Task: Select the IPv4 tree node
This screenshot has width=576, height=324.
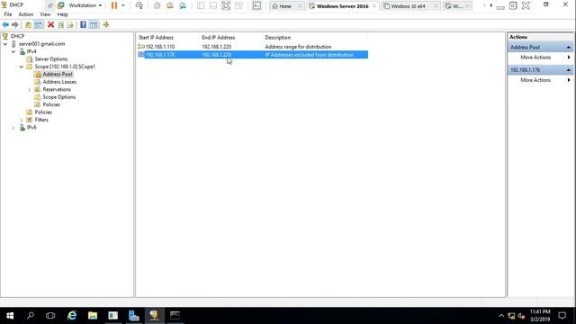Action: [x=31, y=51]
